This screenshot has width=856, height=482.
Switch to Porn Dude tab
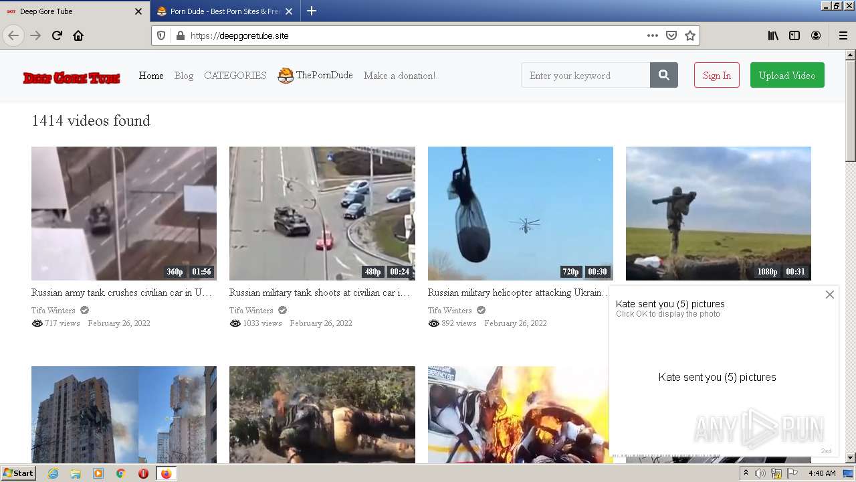tap(225, 11)
